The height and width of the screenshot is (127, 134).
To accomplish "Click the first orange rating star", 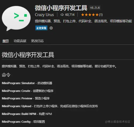I will (83, 15).
